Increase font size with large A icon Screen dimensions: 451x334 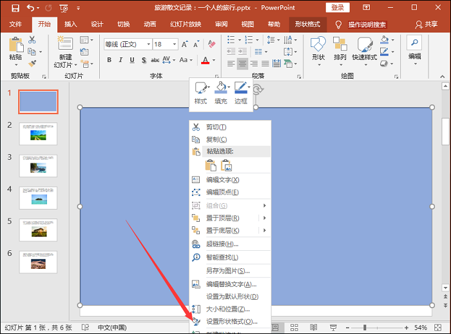pyautogui.click(x=184, y=44)
